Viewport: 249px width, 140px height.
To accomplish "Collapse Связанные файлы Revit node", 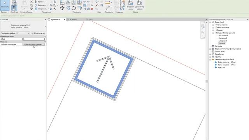I will point(210,59).
